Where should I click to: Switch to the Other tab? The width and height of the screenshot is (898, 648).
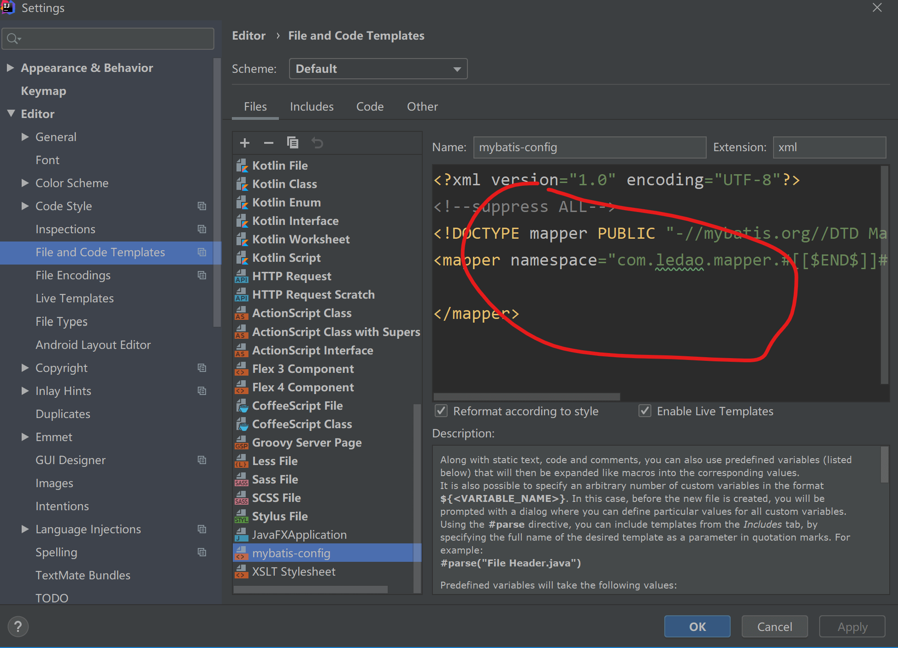coord(422,106)
